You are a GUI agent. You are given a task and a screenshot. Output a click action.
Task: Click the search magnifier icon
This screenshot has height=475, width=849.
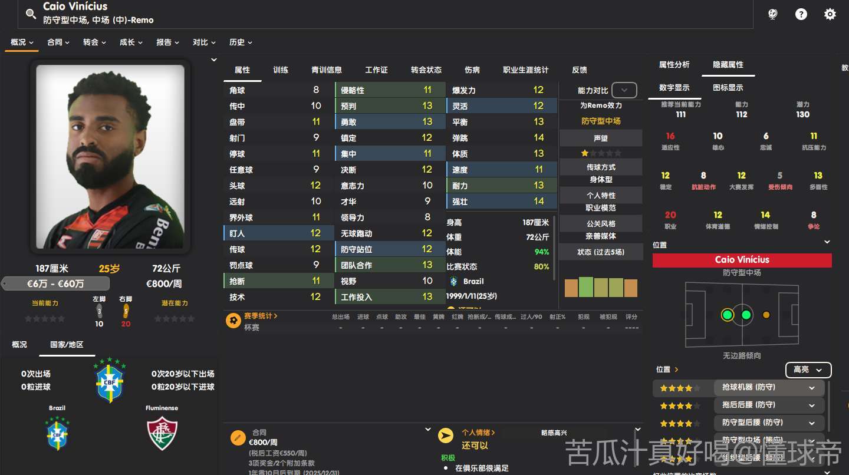pos(31,14)
